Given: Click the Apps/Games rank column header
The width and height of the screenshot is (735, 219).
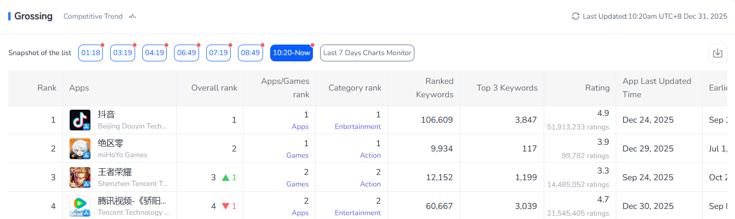Looking at the screenshot, I should click(x=286, y=88).
